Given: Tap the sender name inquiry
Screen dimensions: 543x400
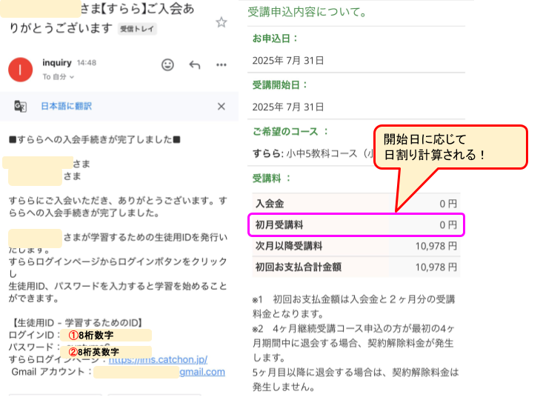Looking at the screenshot, I should (57, 63).
